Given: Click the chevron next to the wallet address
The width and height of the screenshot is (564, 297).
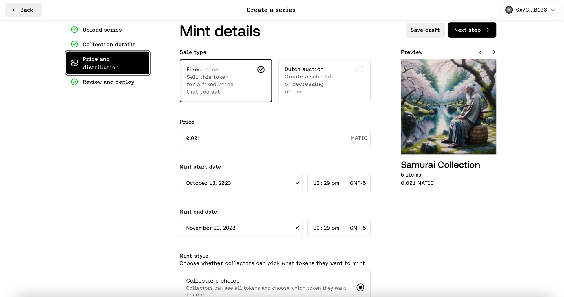Looking at the screenshot, I should [x=553, y=10].
